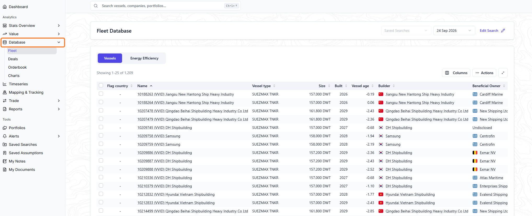Check the row for vessel 10207478

(x=101, y=111)
